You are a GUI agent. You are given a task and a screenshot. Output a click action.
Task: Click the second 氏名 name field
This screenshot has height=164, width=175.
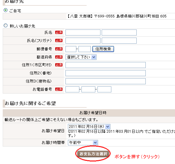(x=119, y=32)
